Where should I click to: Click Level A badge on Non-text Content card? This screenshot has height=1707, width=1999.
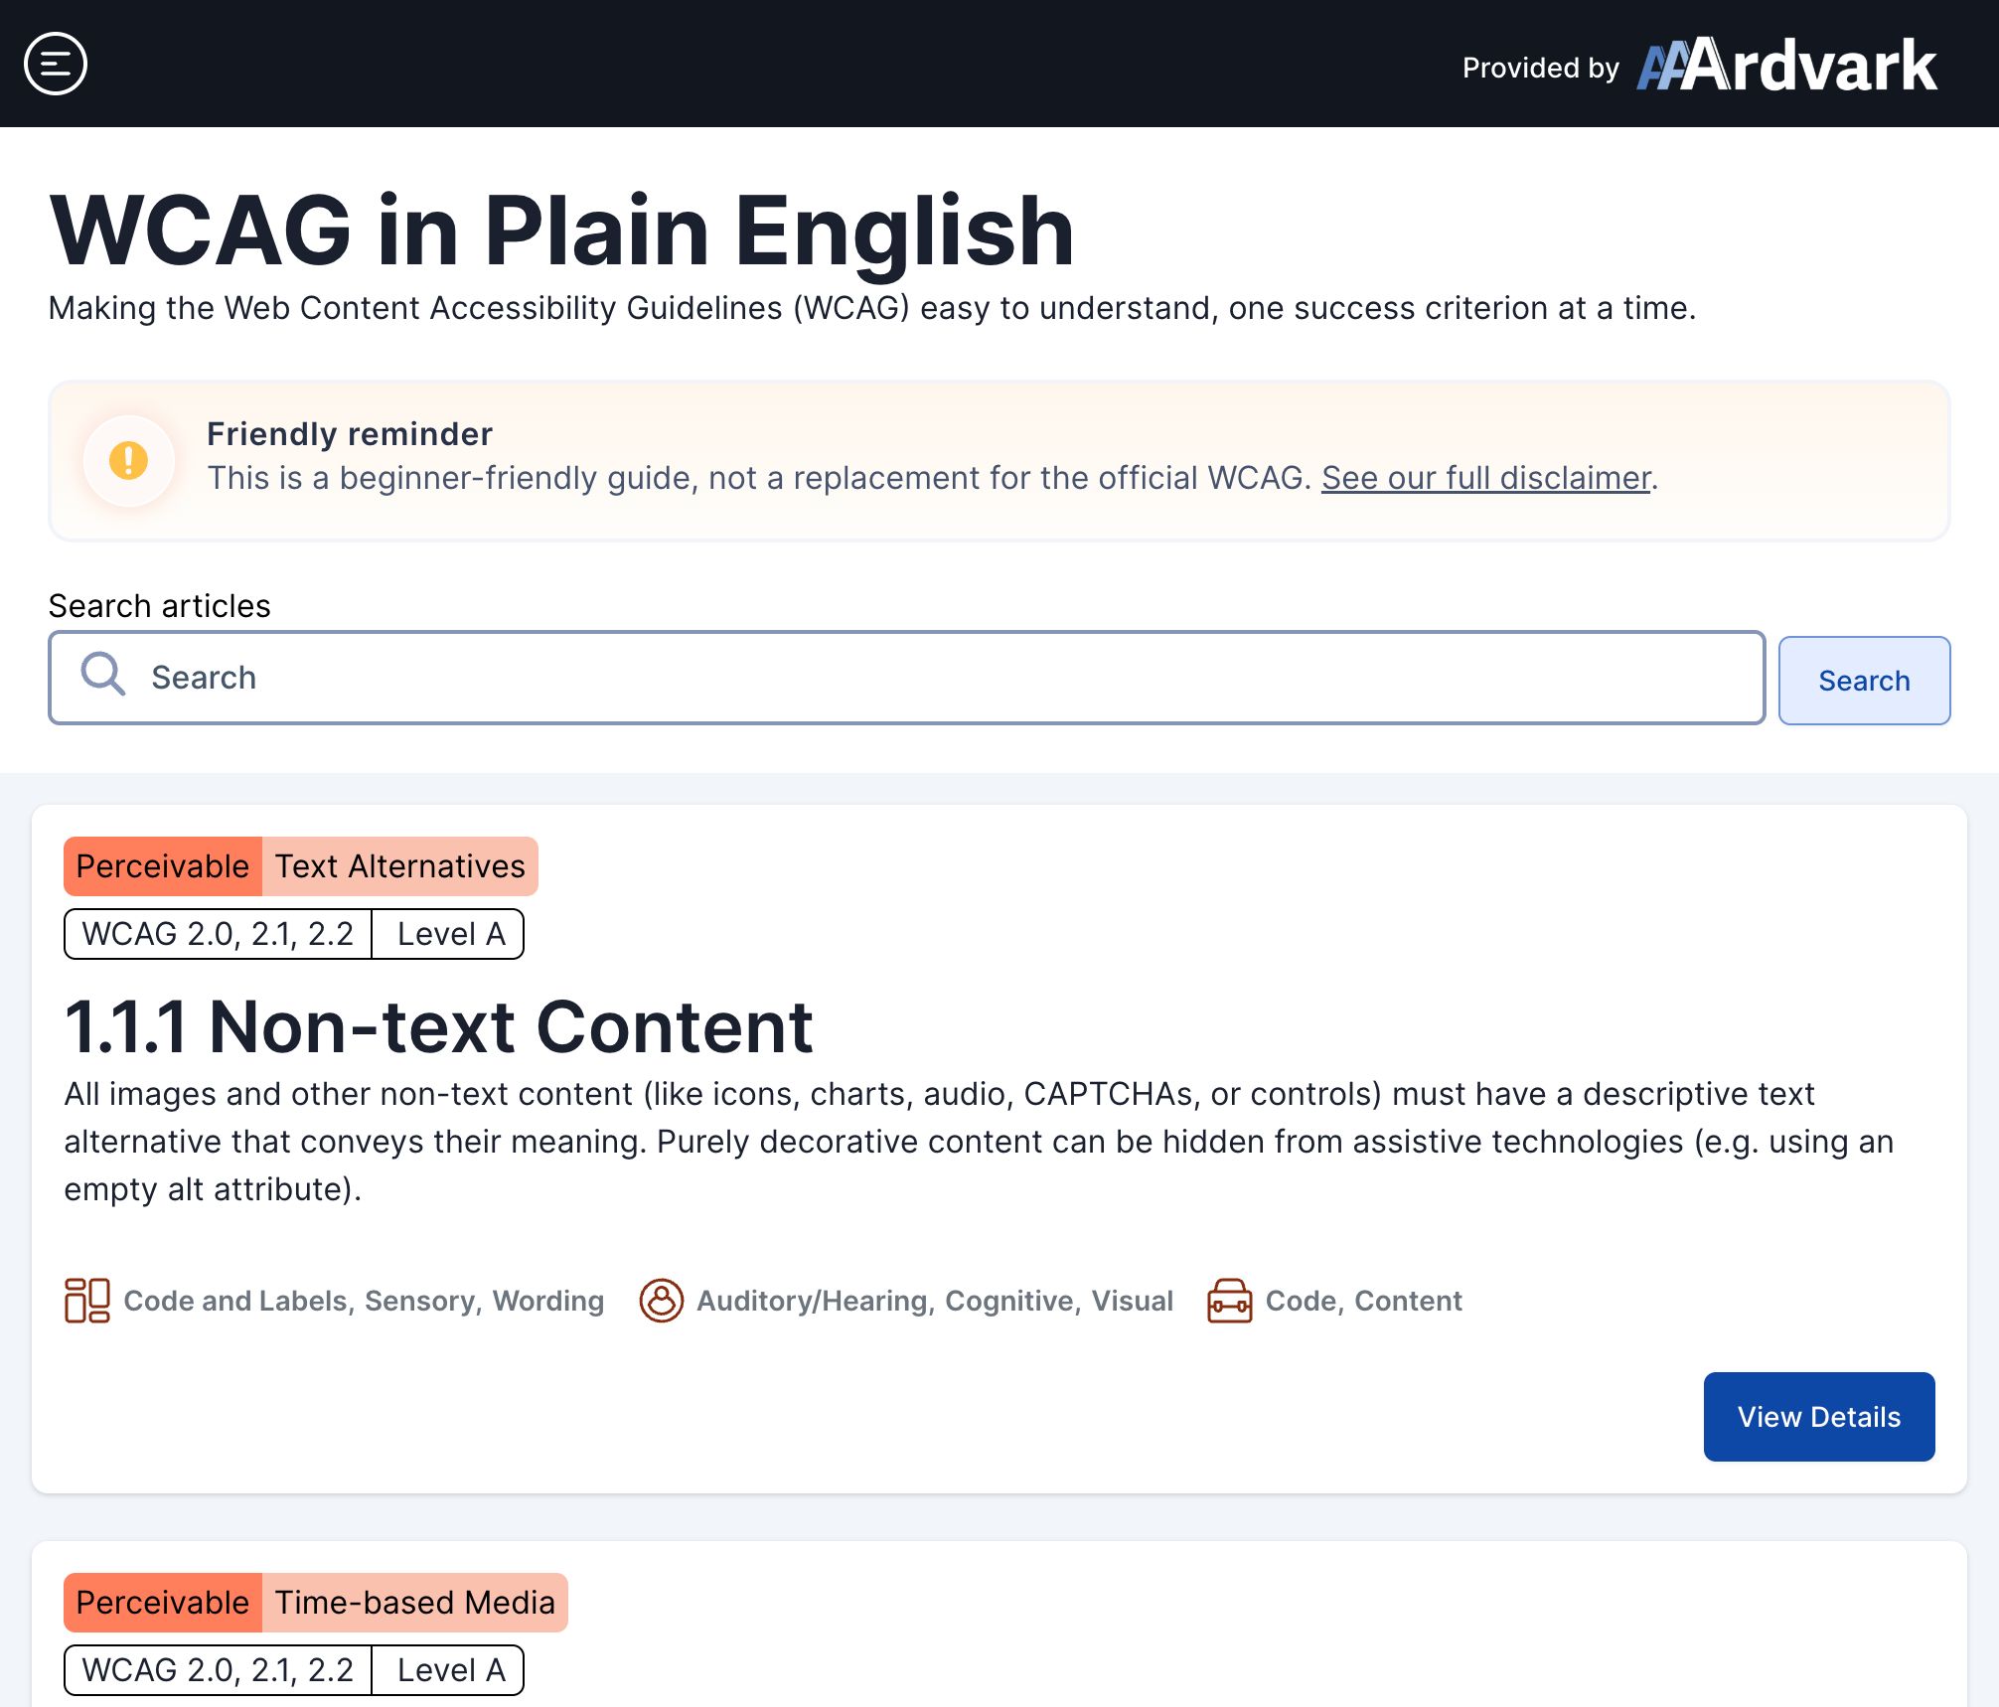tap(449, 934)
